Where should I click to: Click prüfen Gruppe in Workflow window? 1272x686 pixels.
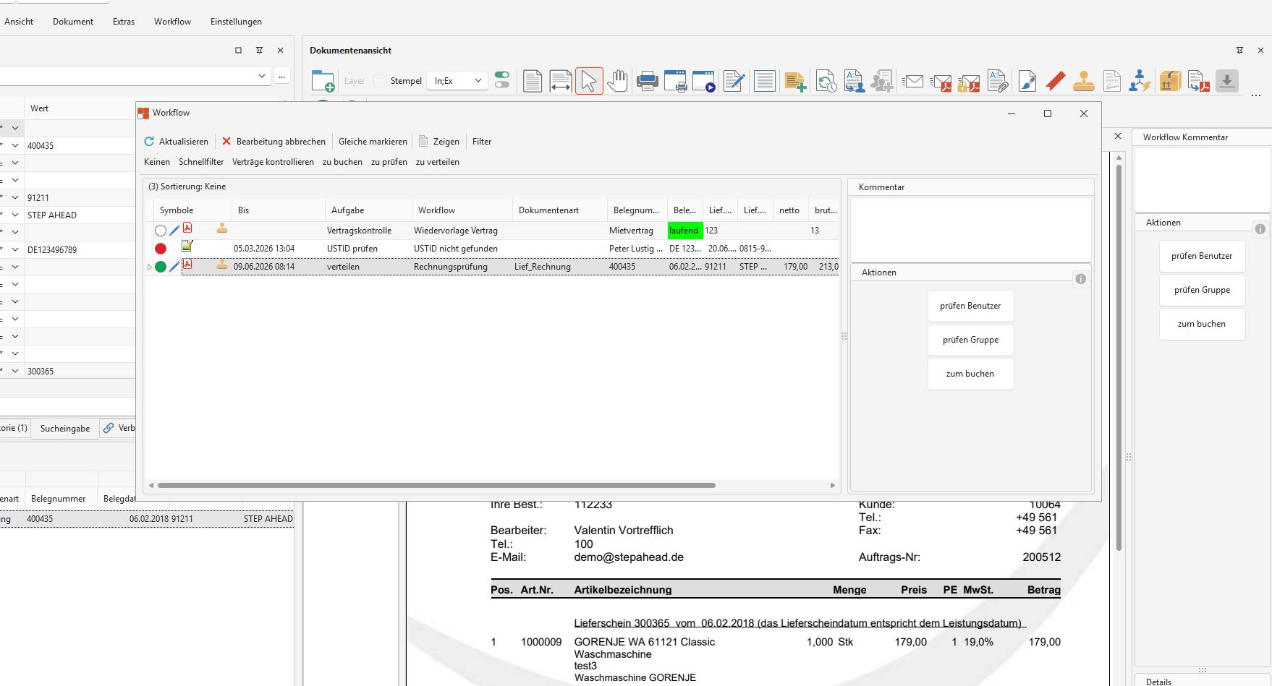970,340
